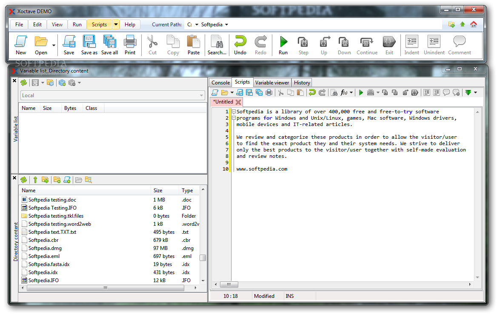497x314 pixels.
Task: Click the small green run arrow in Scripts toolbar
Action: (x=361, y=93)
